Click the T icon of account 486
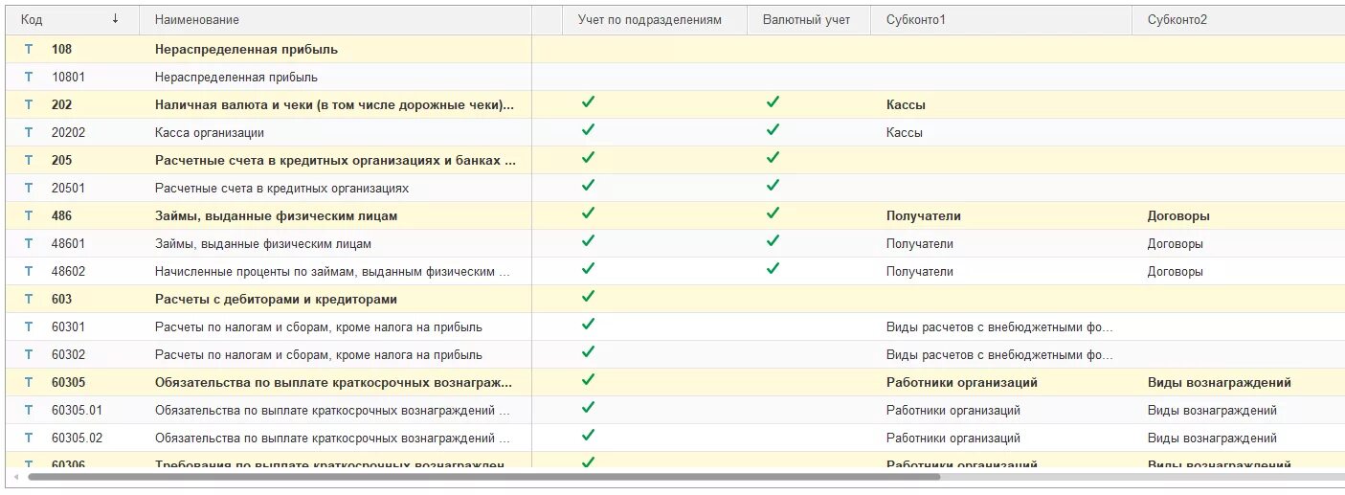 point(29,215)
